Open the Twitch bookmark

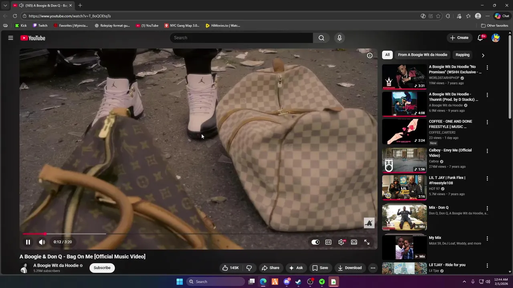coord(40,26)
